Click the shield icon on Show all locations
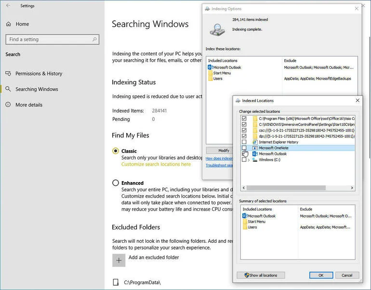Screen dimensions: 371x290 click(x=247, y=275)
